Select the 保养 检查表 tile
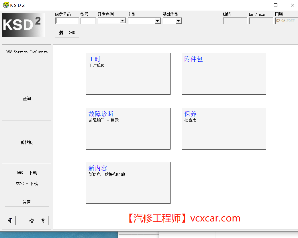Screen dimensions: 298x238 (224, 128)
